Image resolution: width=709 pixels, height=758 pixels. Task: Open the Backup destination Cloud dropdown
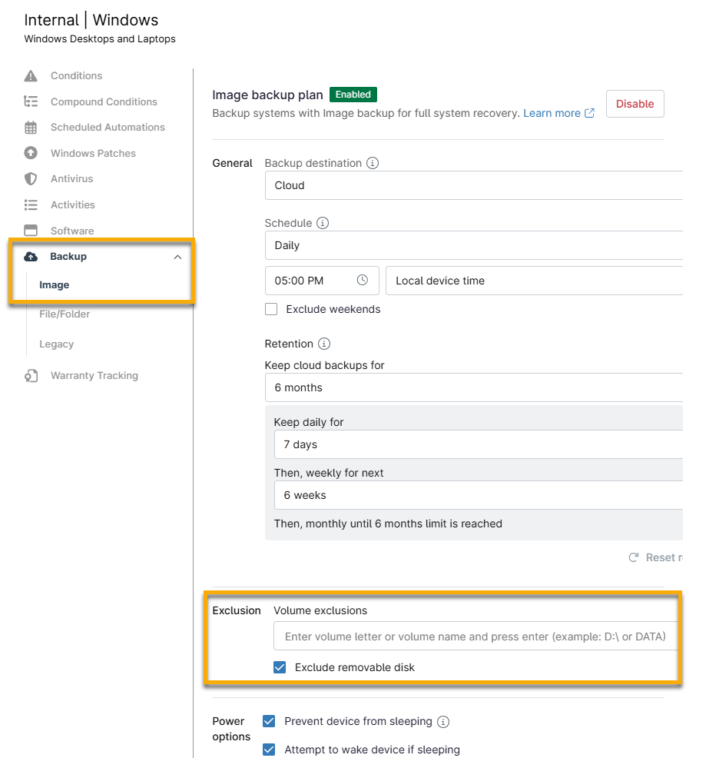(x=473, y=185)
